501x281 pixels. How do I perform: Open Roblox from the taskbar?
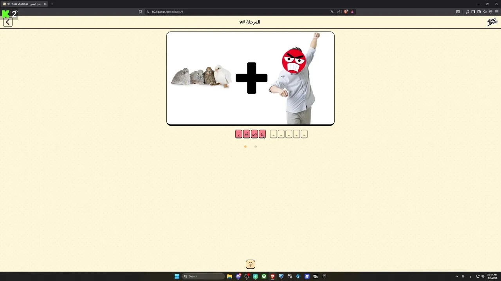click(x=307, y=276)
